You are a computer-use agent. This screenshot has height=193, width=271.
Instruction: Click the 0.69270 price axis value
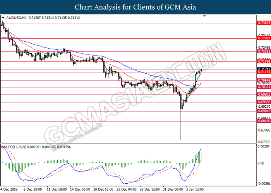(264, 107)
